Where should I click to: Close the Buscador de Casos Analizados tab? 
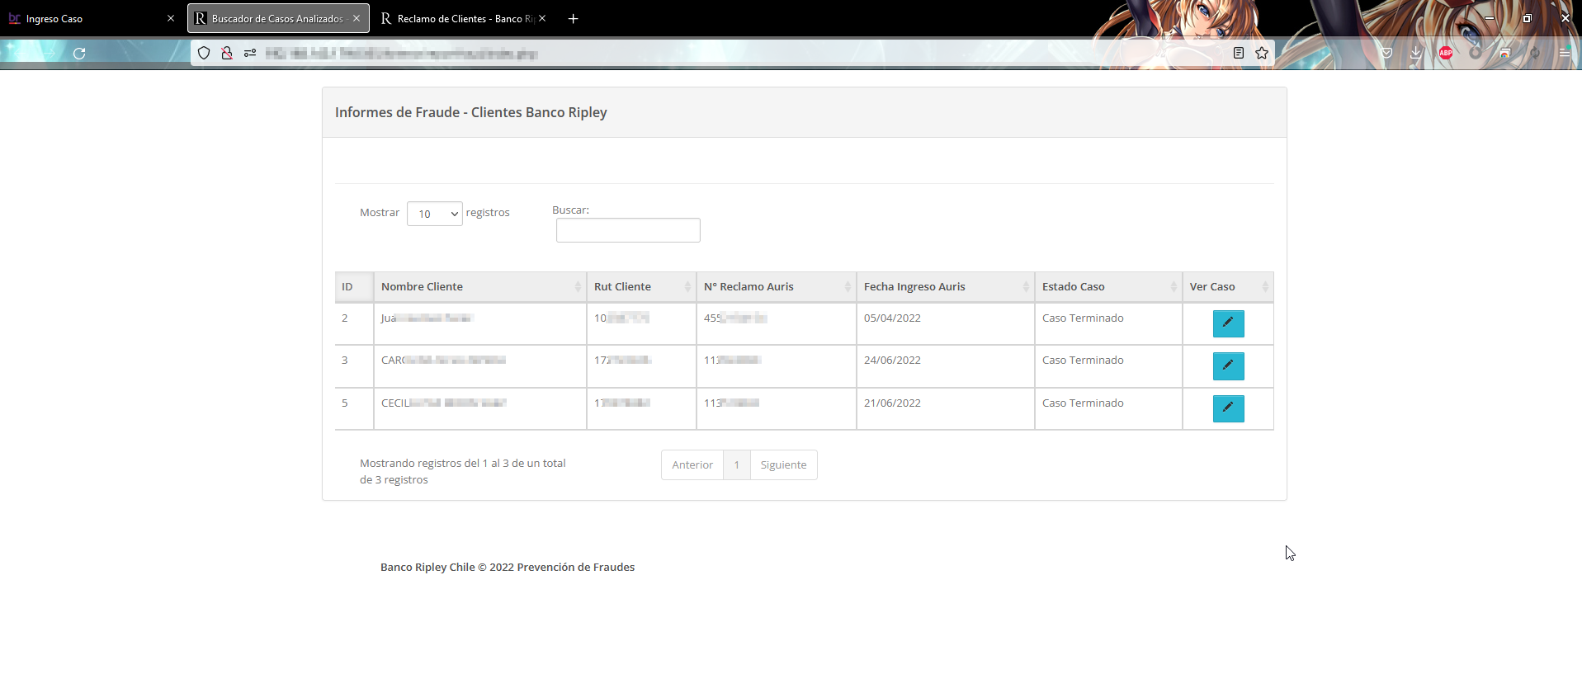click(357, 18)
